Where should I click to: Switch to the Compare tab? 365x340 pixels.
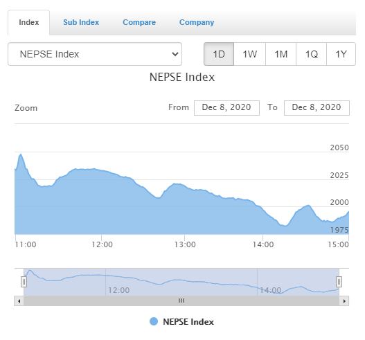point(139,22)
